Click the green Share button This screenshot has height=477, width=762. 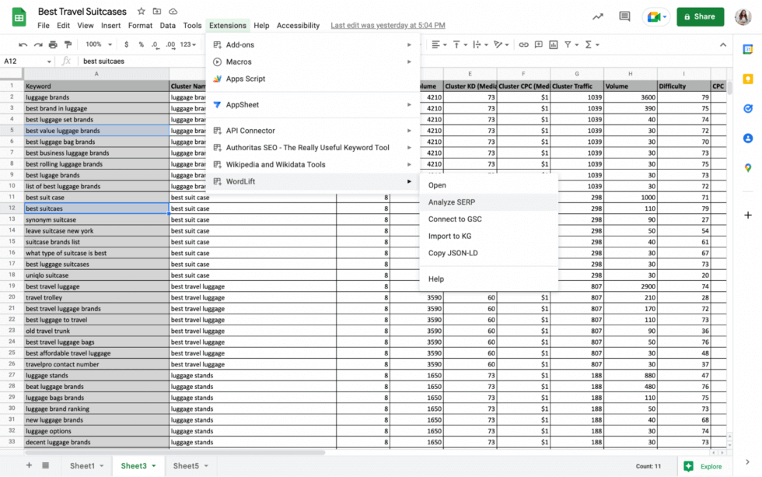click(700, 16)
